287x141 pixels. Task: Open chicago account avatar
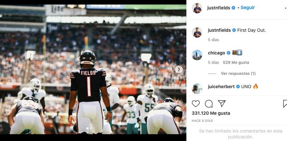[x=197, y=55]
